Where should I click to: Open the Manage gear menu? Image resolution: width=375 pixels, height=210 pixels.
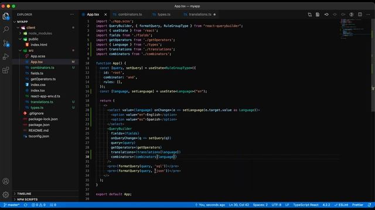[6, 194]
